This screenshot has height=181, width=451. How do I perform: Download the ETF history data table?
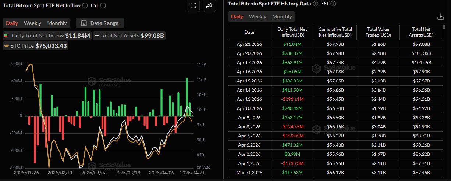click(x=440, y=16)
